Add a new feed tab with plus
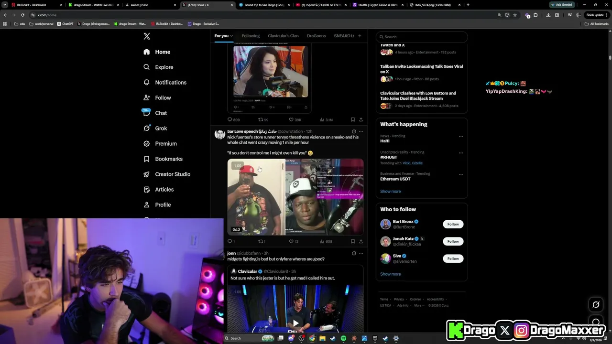This screenshot has height=344, width=612. tap(360, 36)
